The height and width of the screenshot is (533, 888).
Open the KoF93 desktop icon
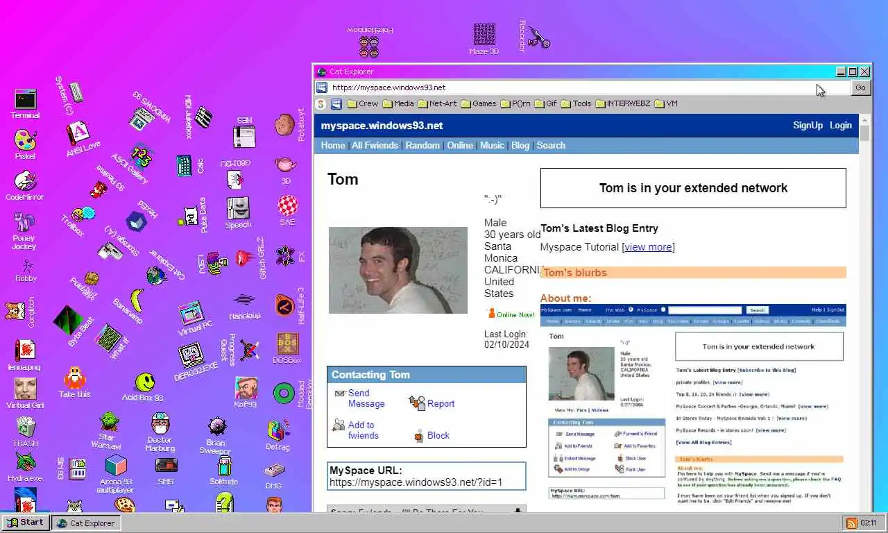pos(246,393)
